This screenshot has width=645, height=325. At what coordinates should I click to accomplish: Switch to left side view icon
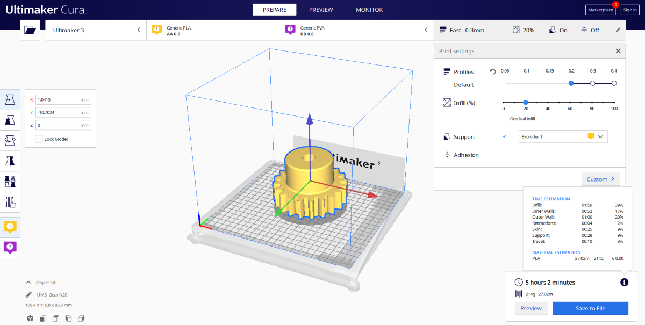coord(68,319)
